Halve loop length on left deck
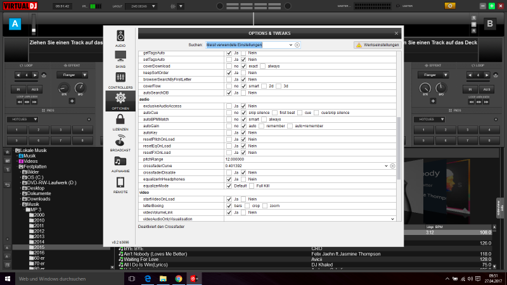This screenshot has height=285, width=507. point(18,75)
